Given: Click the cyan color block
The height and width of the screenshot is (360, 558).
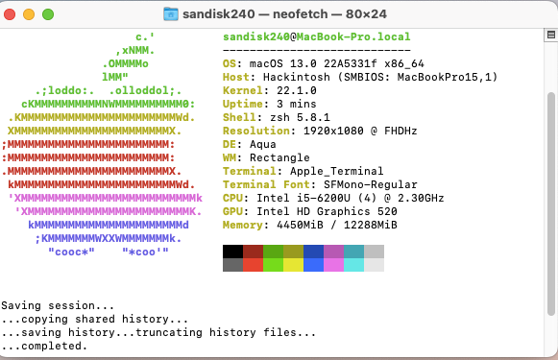Looking at the screenshot, I should [x=353, y=265].
